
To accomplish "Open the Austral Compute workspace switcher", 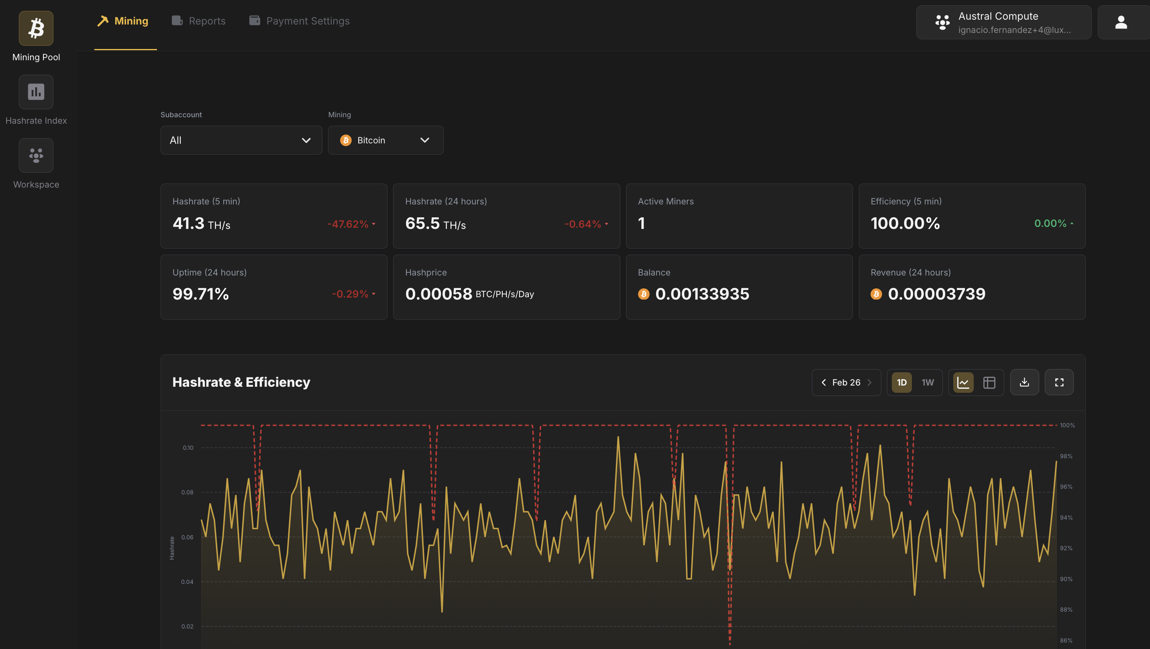I will (x=1003, y=22).
